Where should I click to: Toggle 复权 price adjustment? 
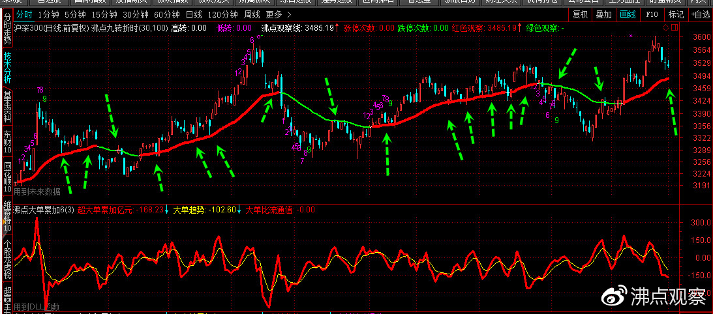[580, 14]
